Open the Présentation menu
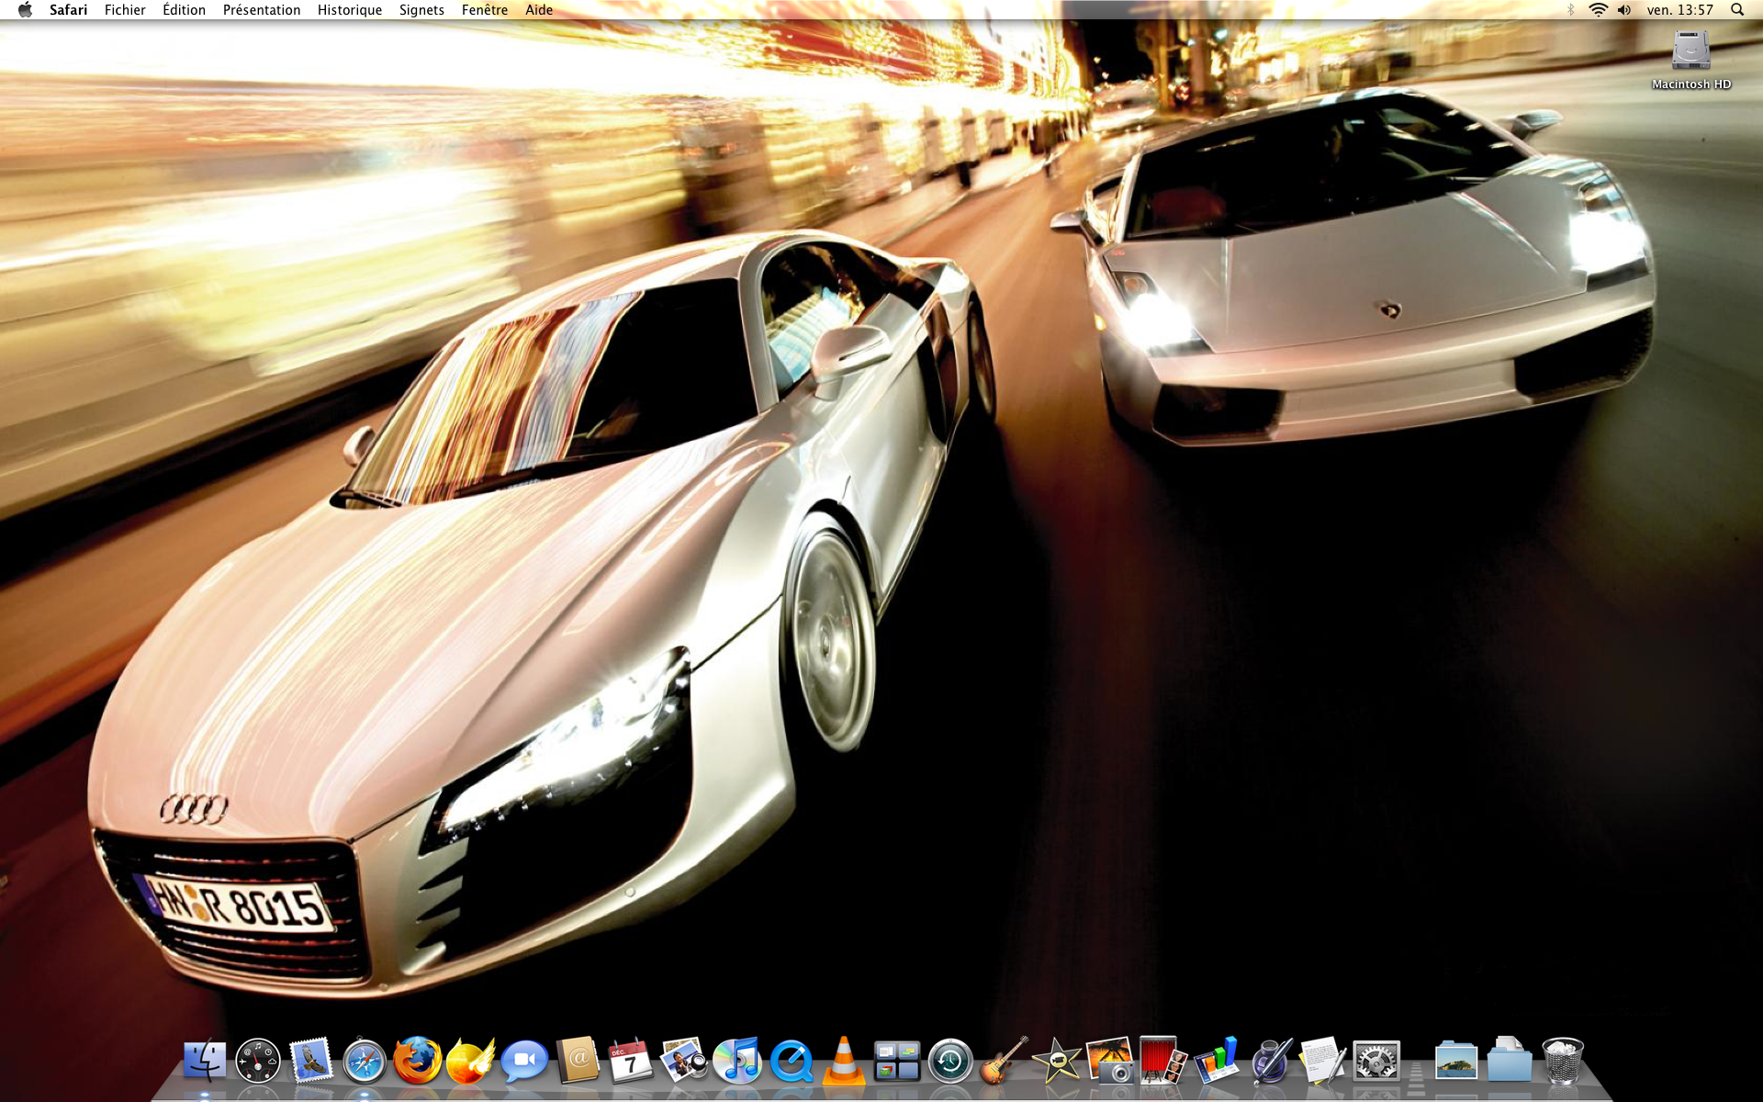This screenshot has height=1102, width=1763. [x=262, y=10]
